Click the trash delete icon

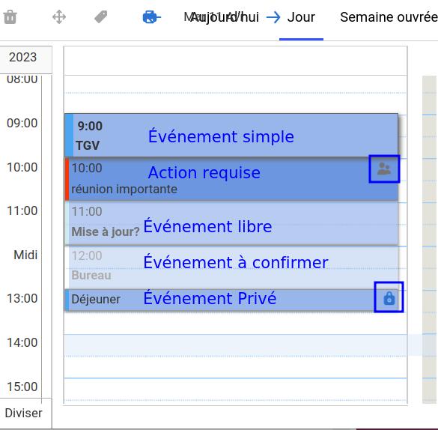click(10, 17)
